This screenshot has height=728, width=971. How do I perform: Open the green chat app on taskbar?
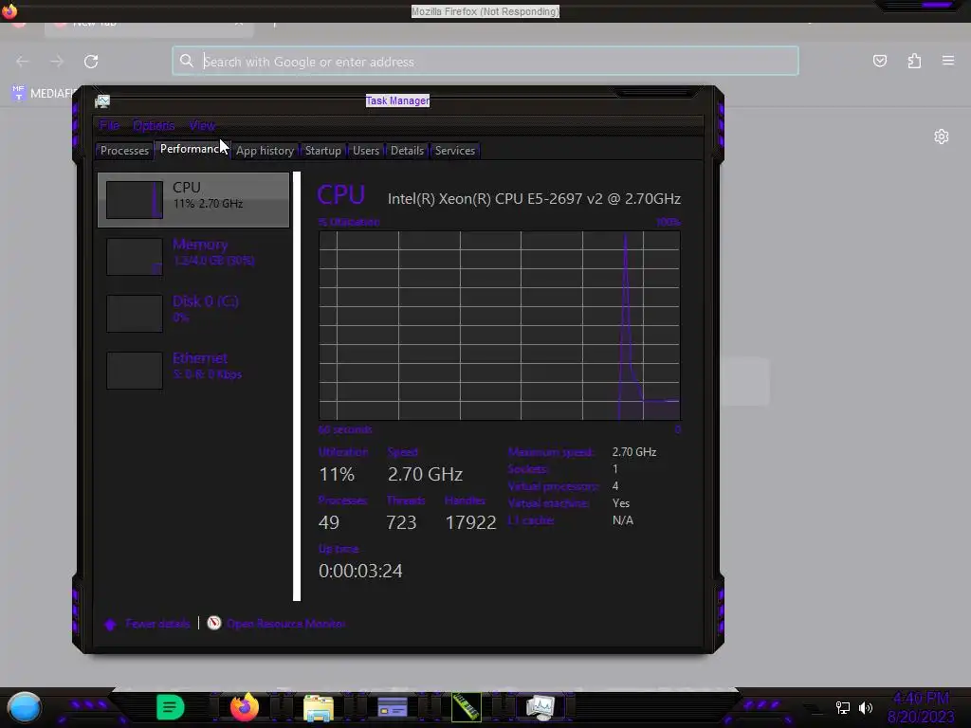point(171,707)
